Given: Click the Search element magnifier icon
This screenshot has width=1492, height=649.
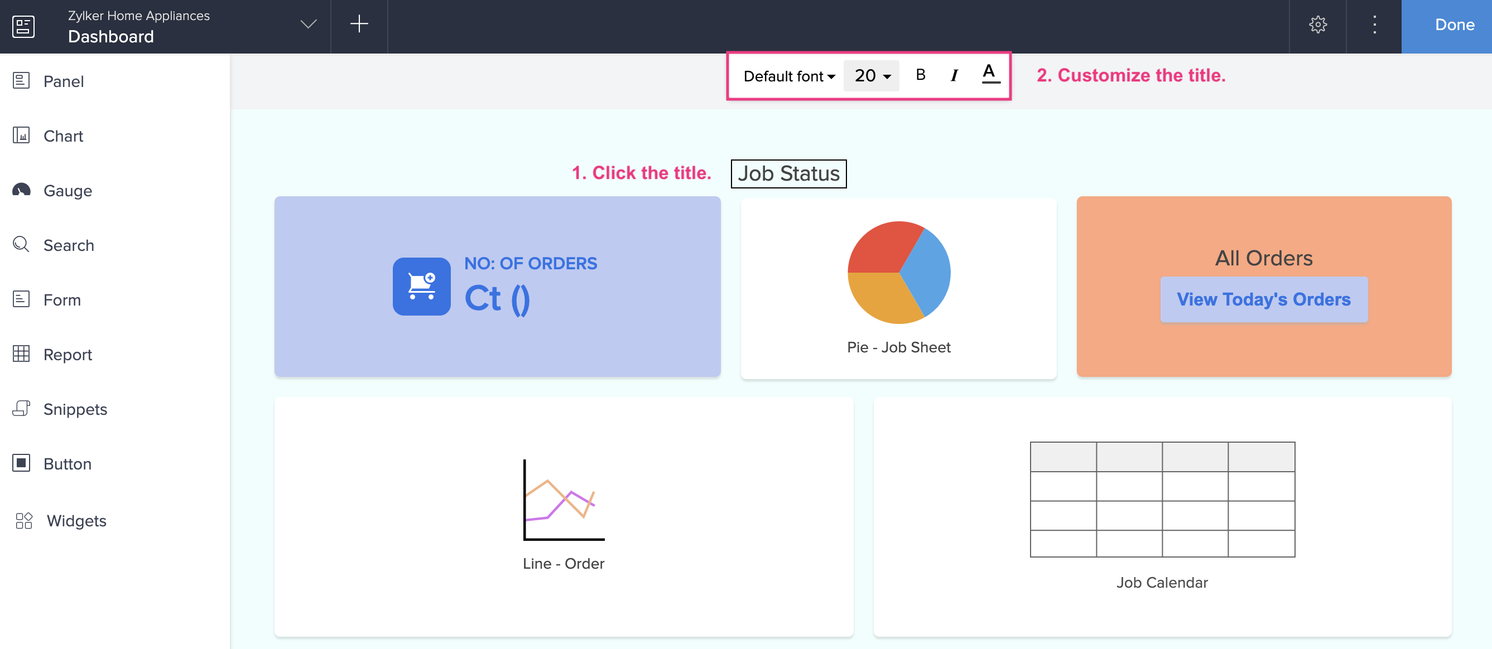Looking at the screenshot, I should coord(21,244).
